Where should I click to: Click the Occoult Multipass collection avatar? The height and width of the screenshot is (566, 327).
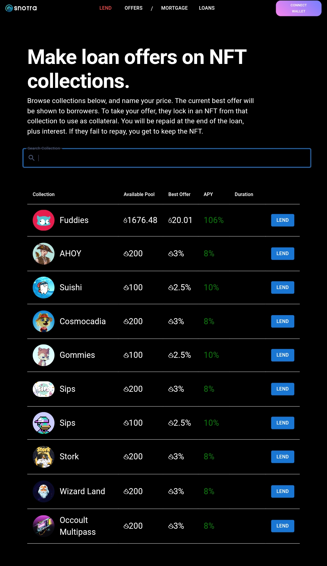pyautogui.click(x=43, y=526)
